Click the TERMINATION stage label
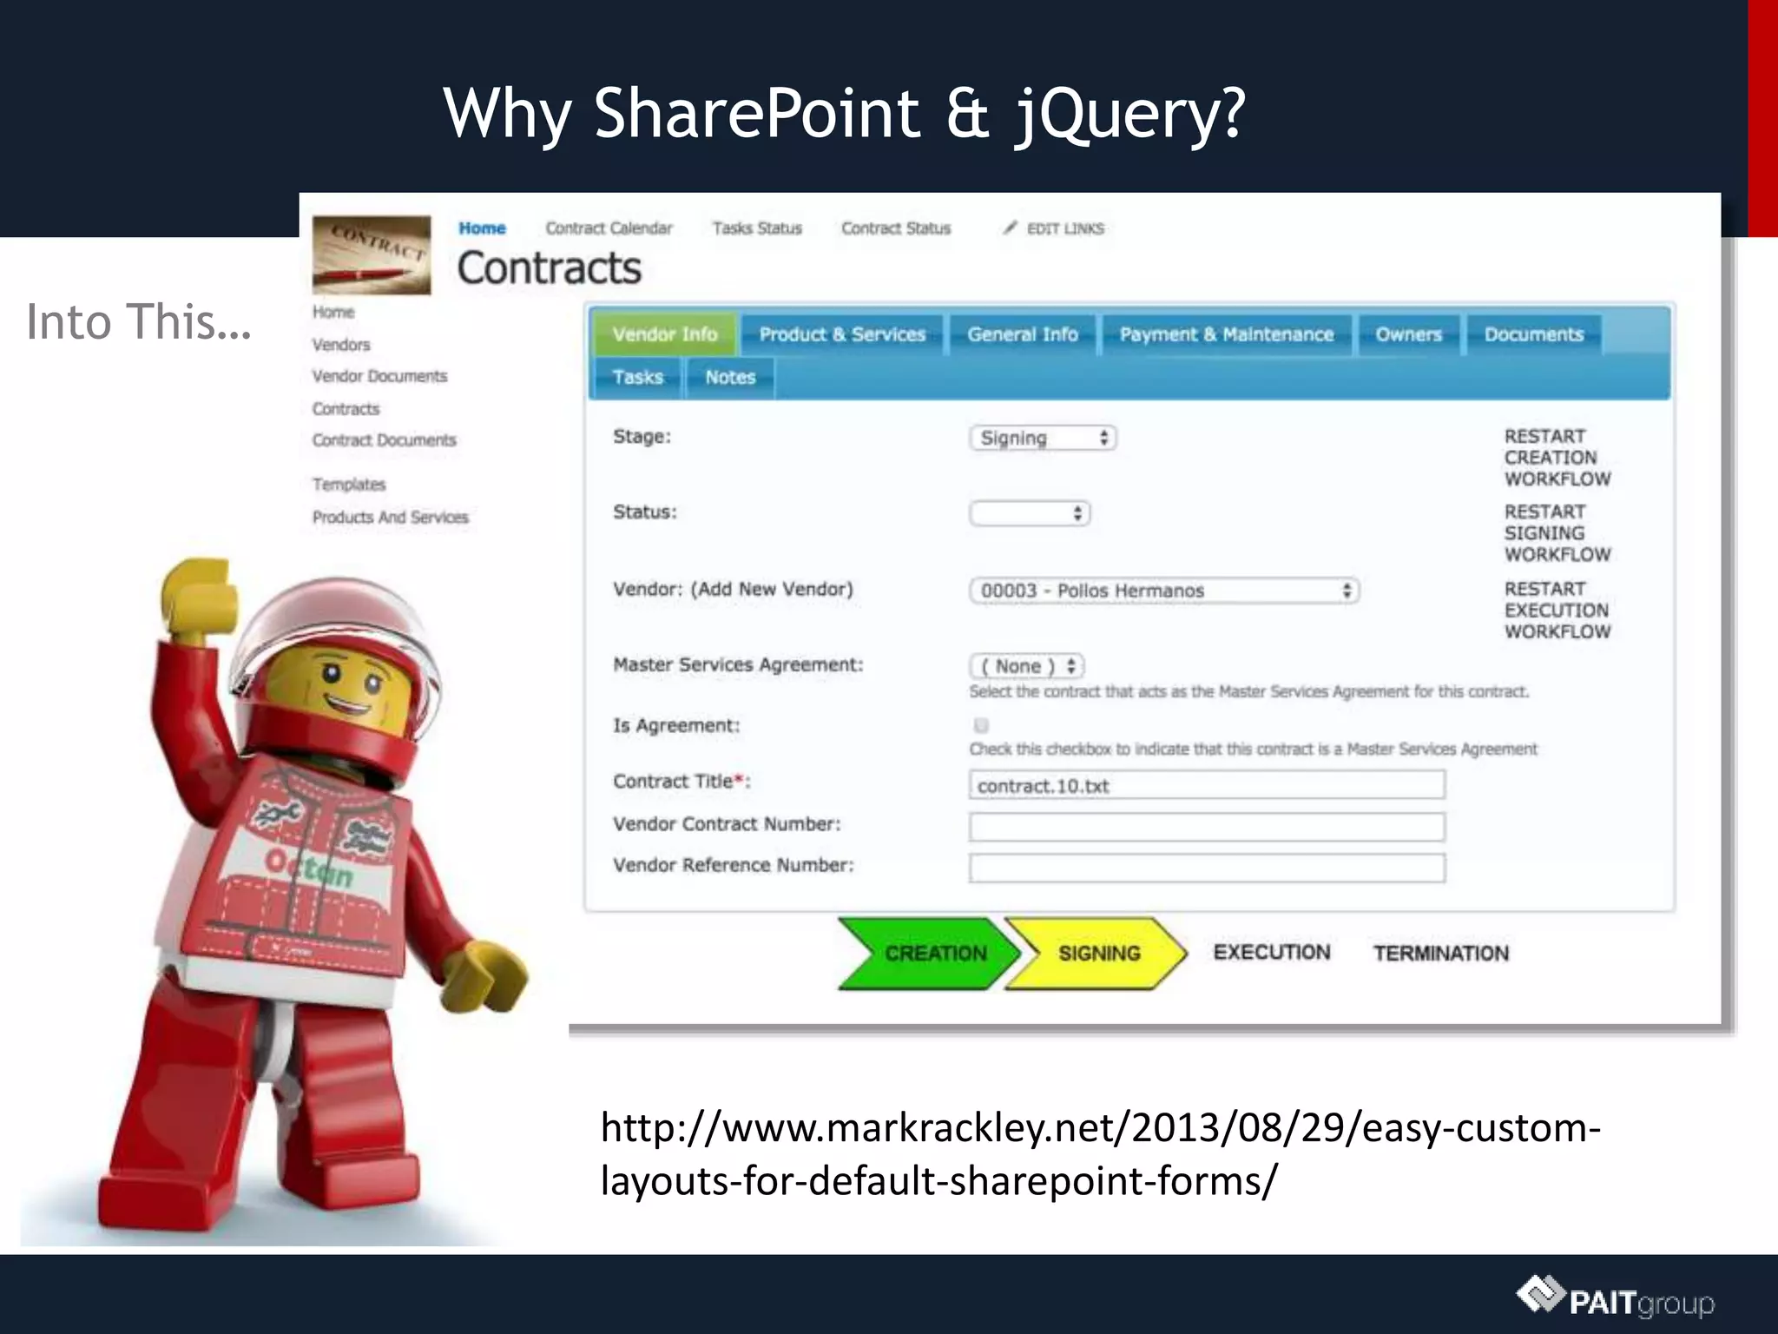This screenshot has width=1778, height=1334. coord(1441,954)
